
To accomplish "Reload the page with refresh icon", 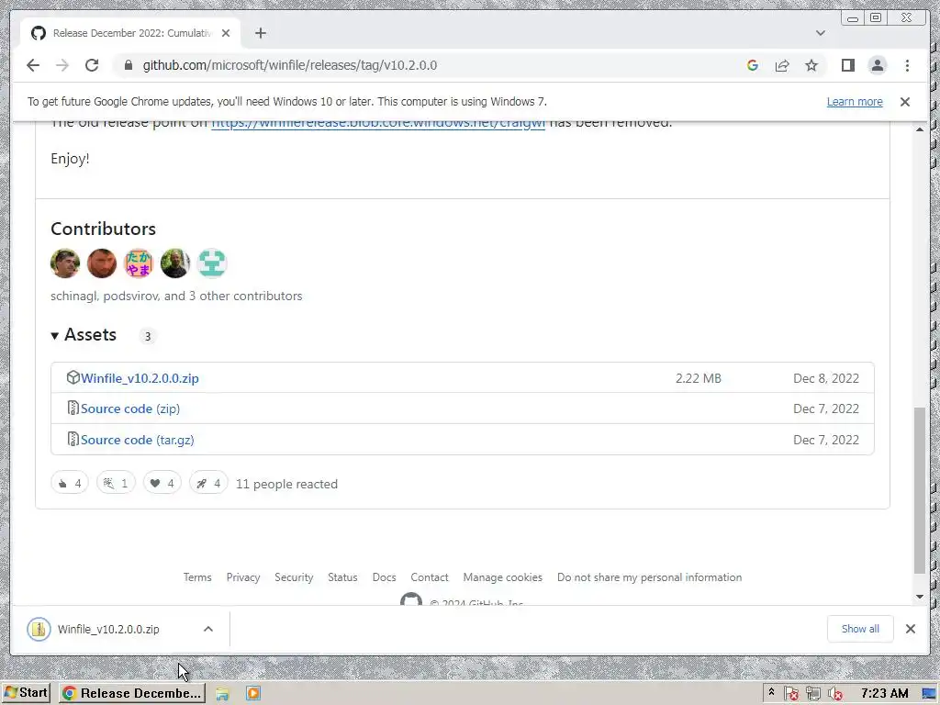I will coord(92,65).
